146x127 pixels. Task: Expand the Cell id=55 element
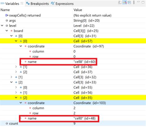click(16, 87)
